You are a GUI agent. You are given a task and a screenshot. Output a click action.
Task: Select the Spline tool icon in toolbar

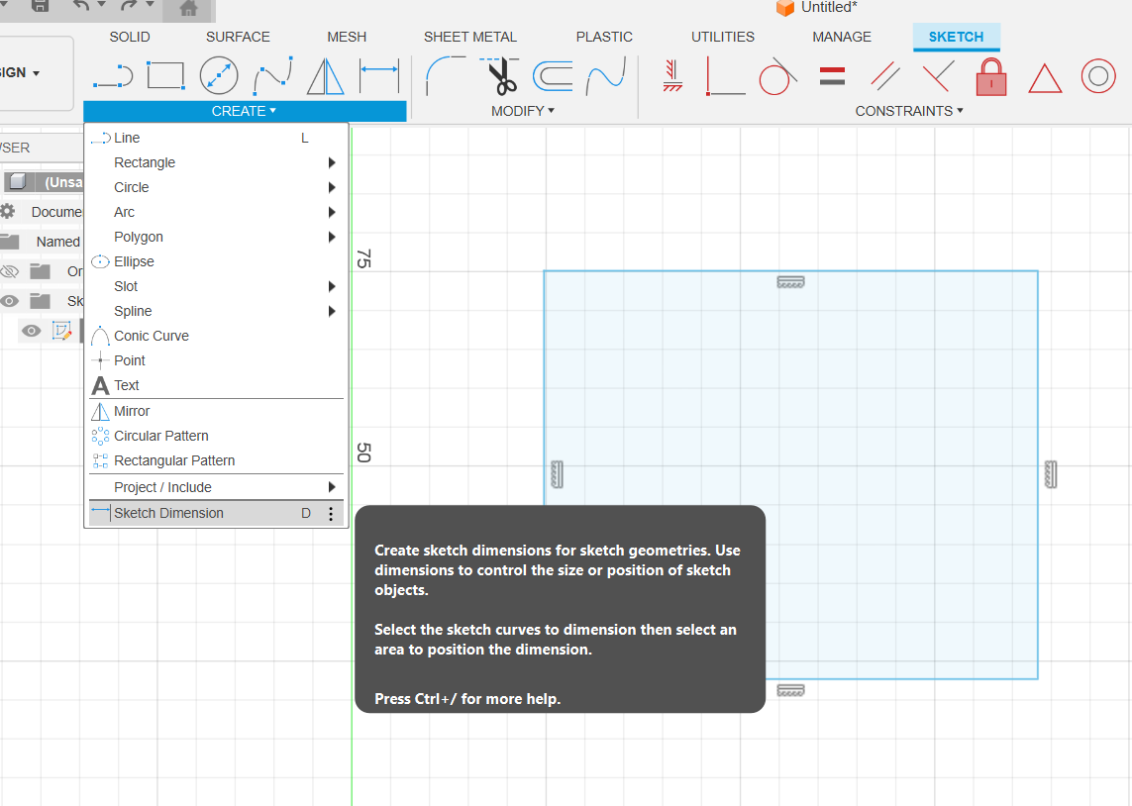coord(272,76)
